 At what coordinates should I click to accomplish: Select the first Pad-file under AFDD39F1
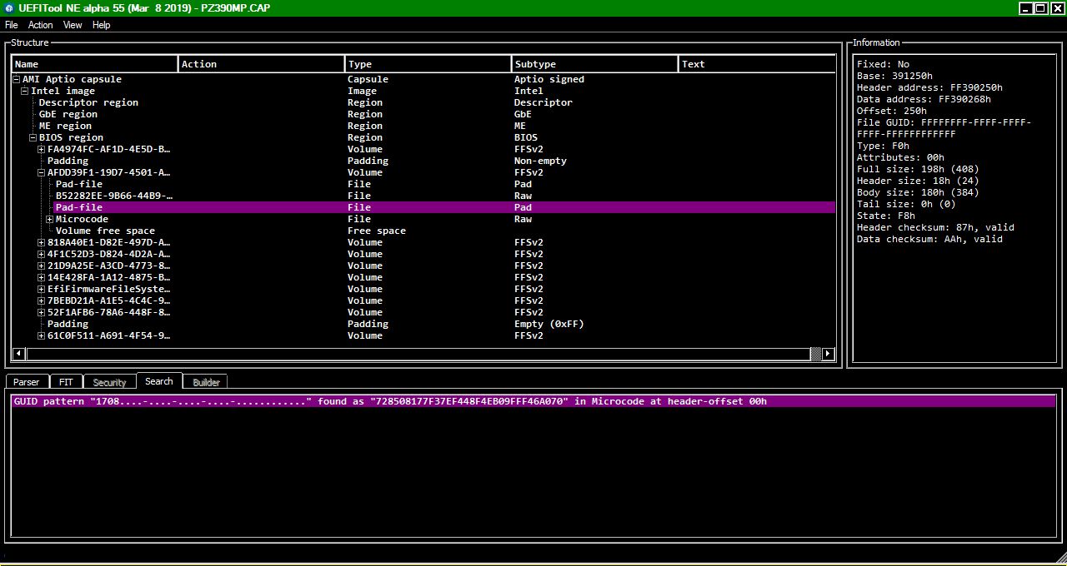(x=423, y=184)
